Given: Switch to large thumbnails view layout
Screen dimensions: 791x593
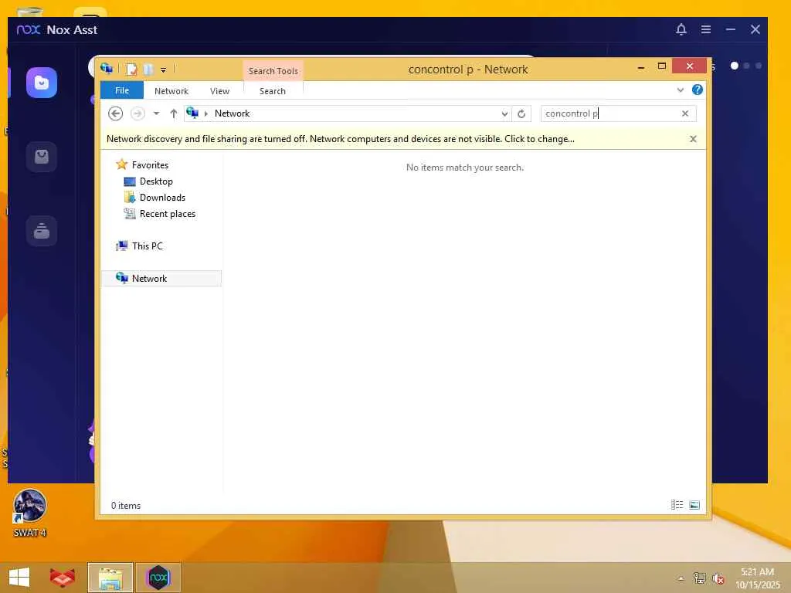Looking at the screenshot, I should [x=694, y=505].
